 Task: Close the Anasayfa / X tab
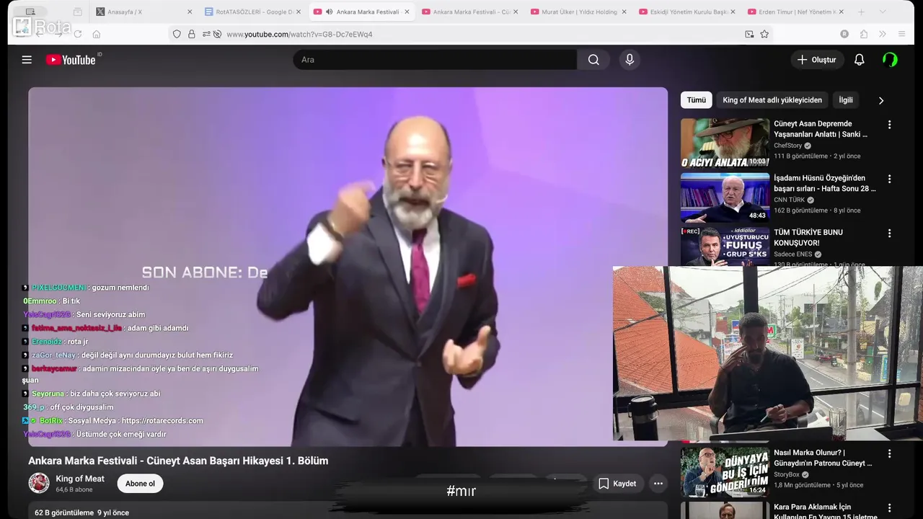190,12
